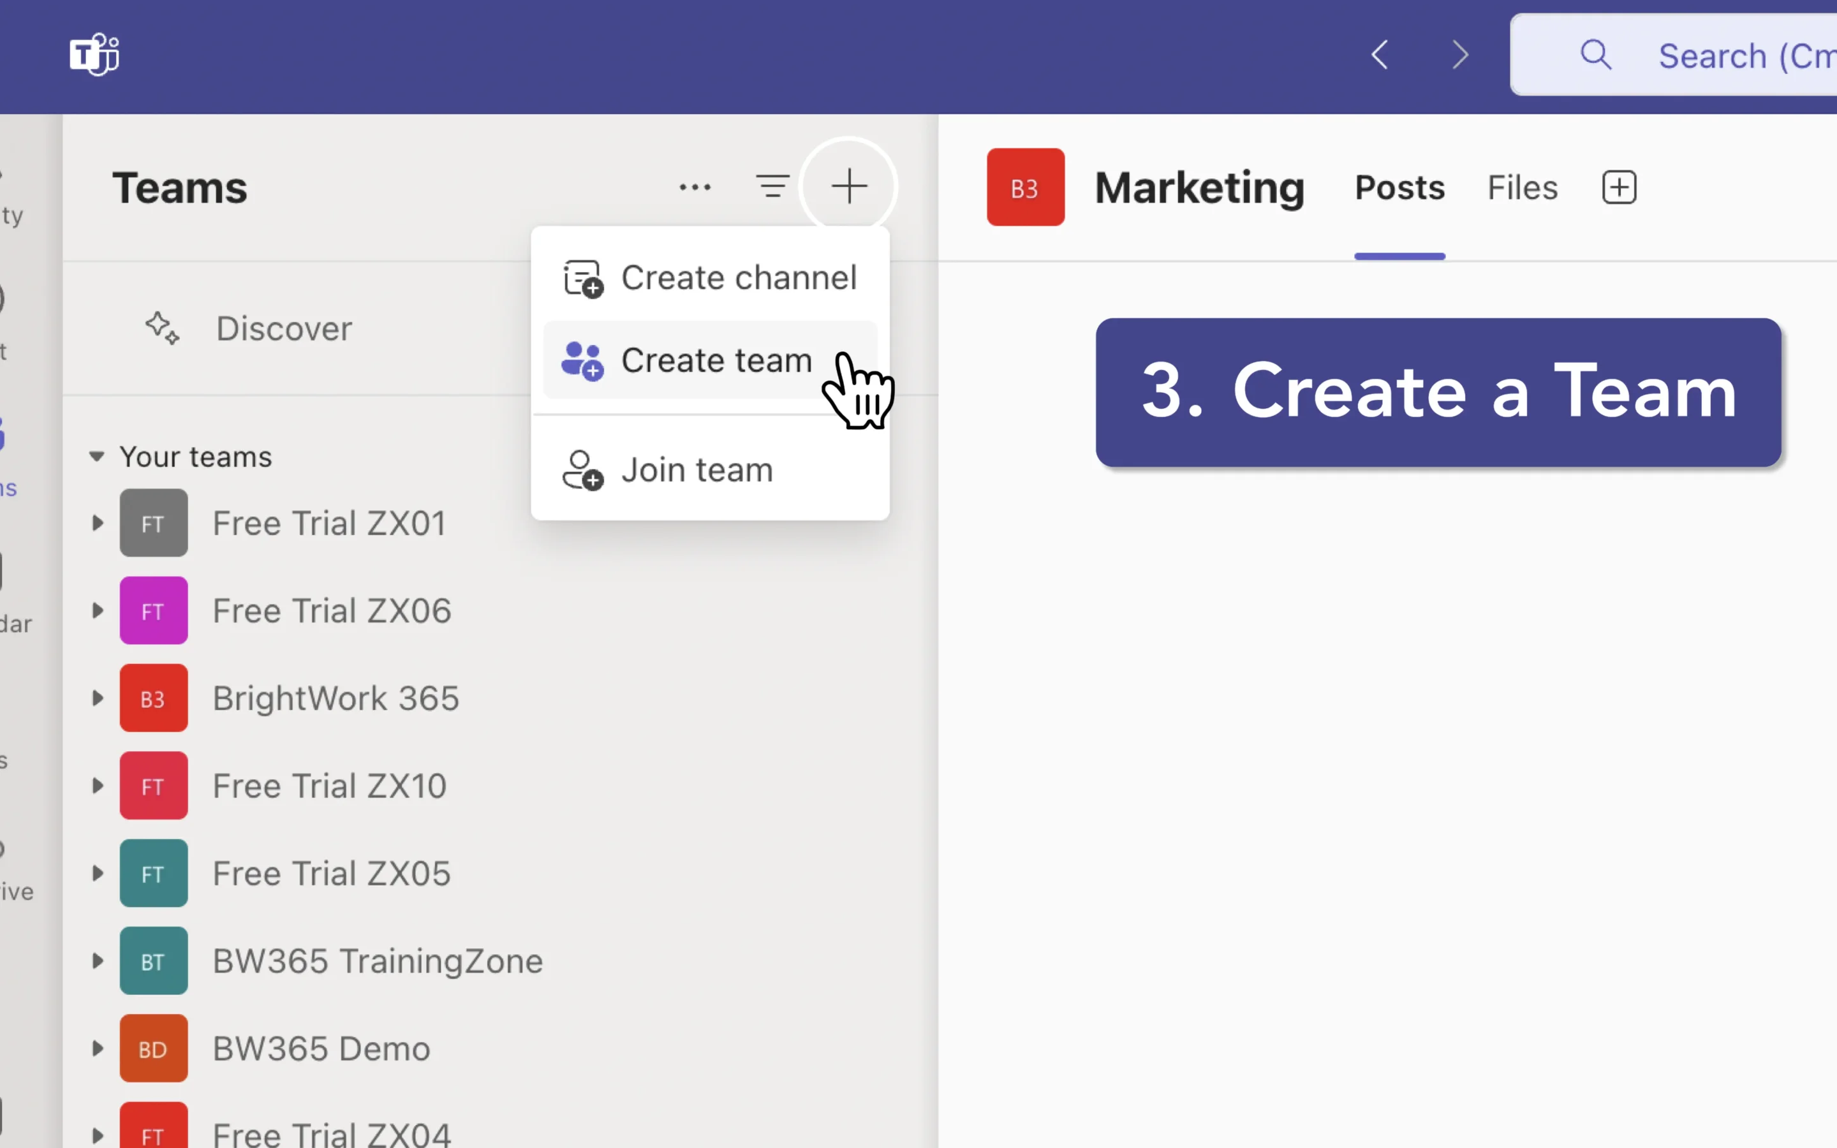Viewport: 1837px width, 1148px height.
Task: Click the Marketing team B3 avatar
Action: 1025,187
